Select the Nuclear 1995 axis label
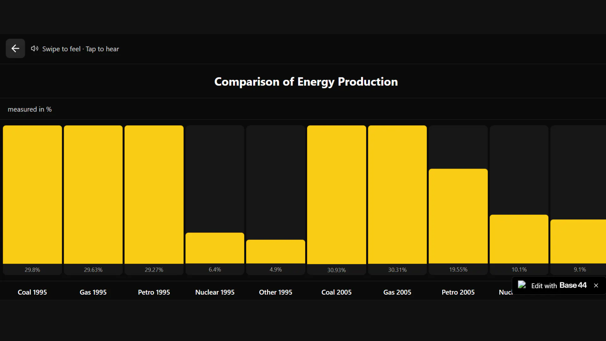The width and height of the screenshot is (606, 341). [215, 292]
